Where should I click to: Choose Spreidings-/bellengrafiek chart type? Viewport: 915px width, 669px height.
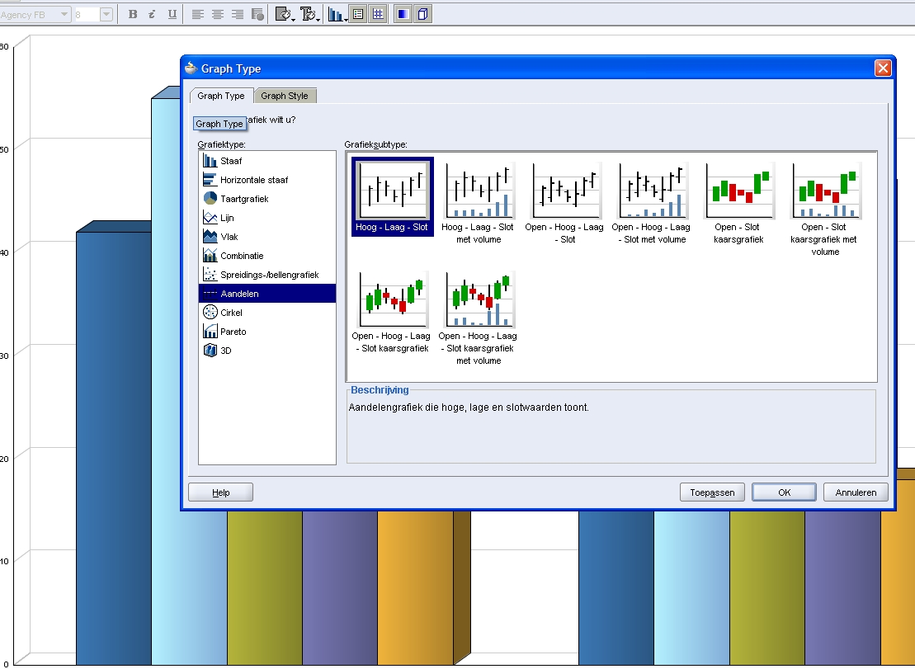click(x=269, y=275)
